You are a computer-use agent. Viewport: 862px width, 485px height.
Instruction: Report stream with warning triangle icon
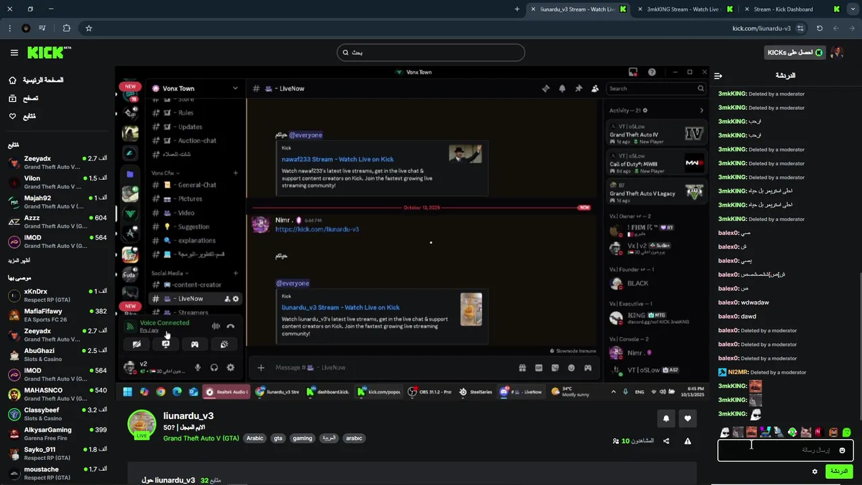pos(688,441)
